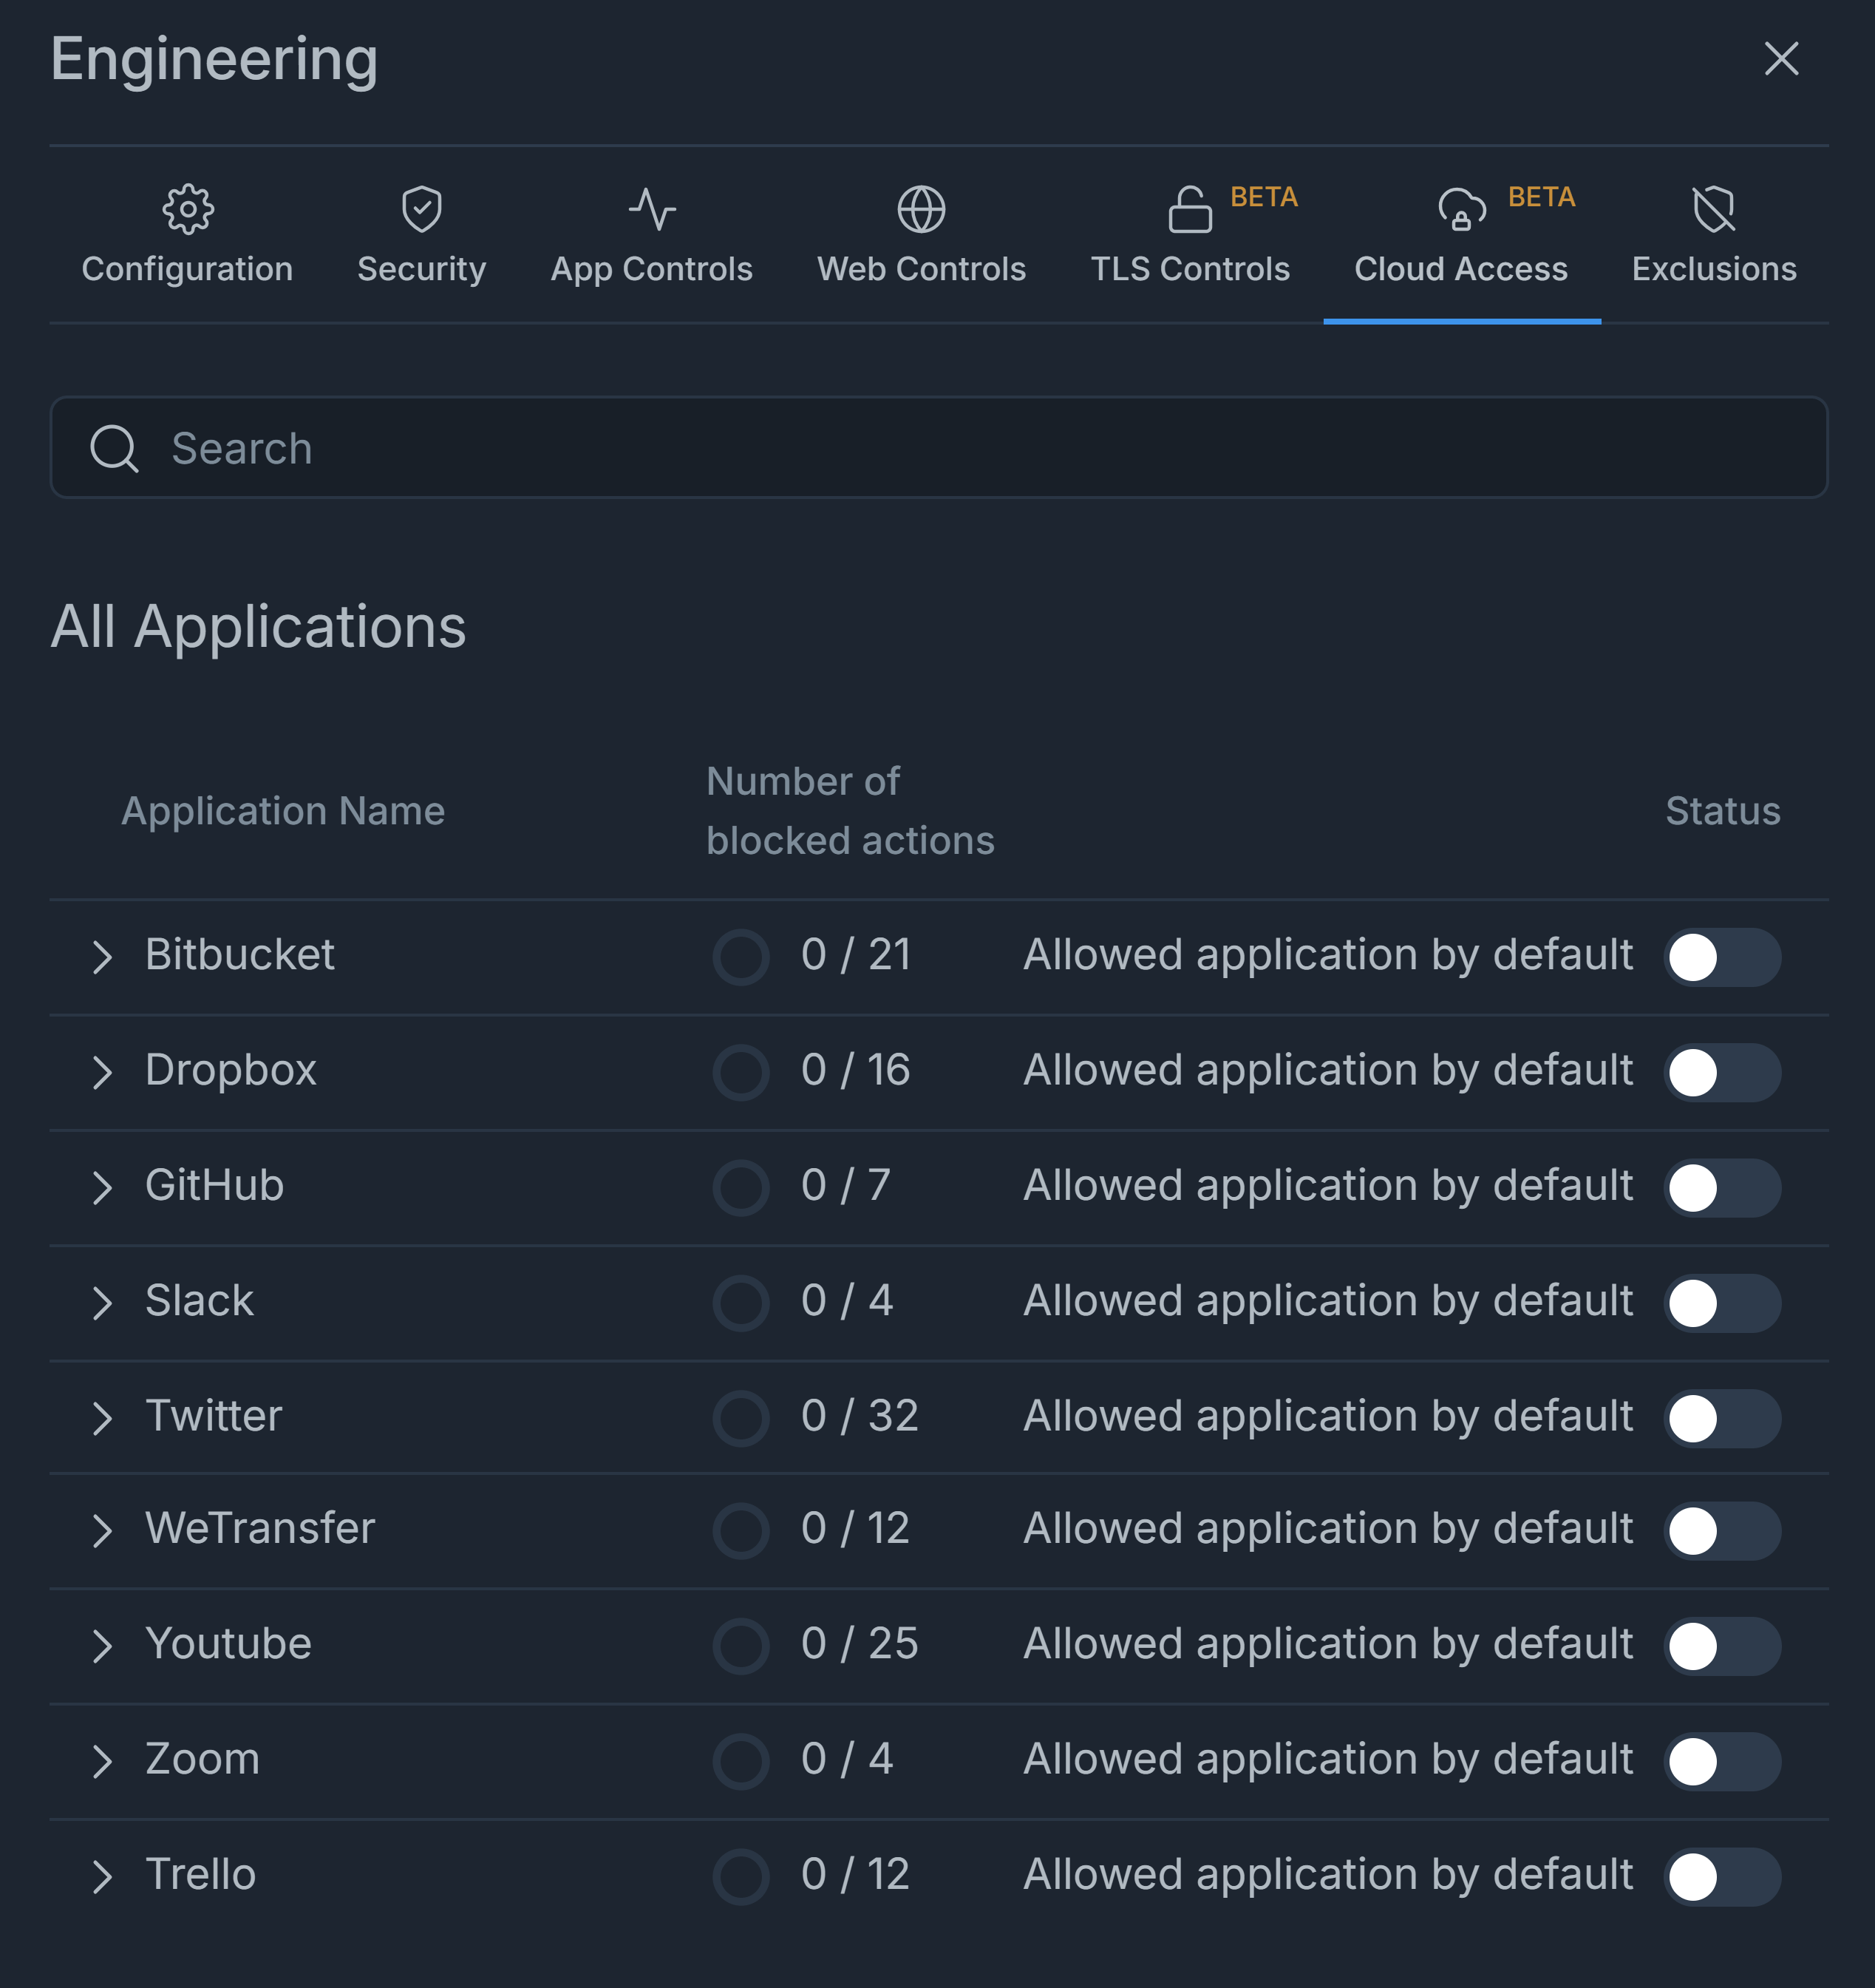Click the search magnifier icon

[x=114, y=448]
